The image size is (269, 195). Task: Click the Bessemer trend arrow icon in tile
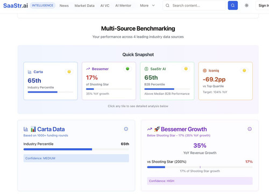click(x=88, y=69)
